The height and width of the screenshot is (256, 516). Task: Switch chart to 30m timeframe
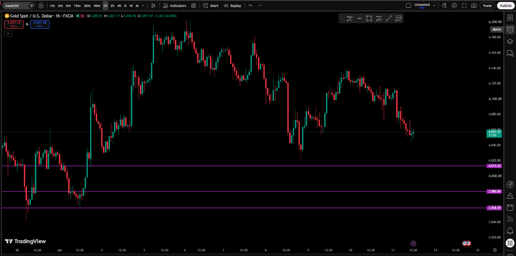[87, 6]
